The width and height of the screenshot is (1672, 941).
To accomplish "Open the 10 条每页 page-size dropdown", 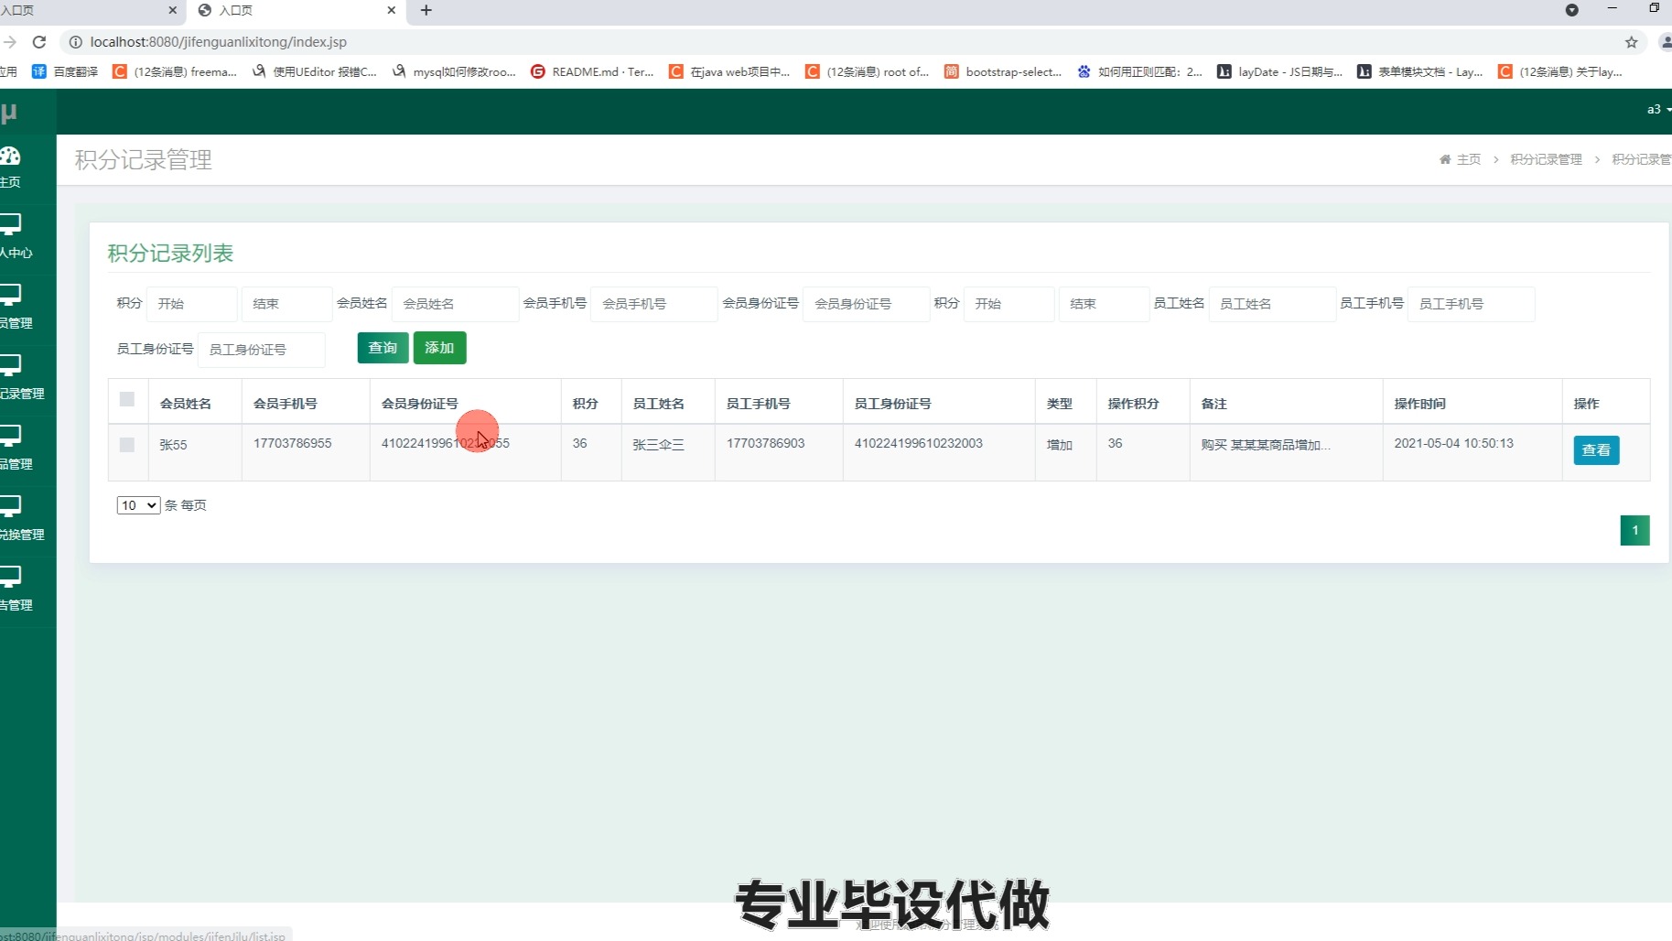I will (x=138, y=505).
